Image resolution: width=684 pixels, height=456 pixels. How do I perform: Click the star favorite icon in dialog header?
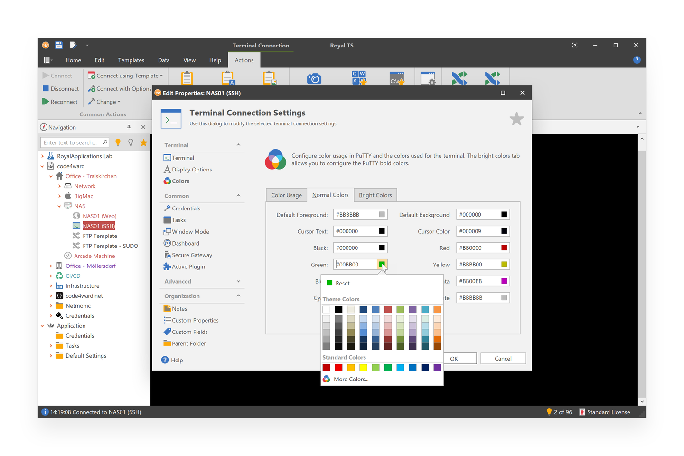516,119
